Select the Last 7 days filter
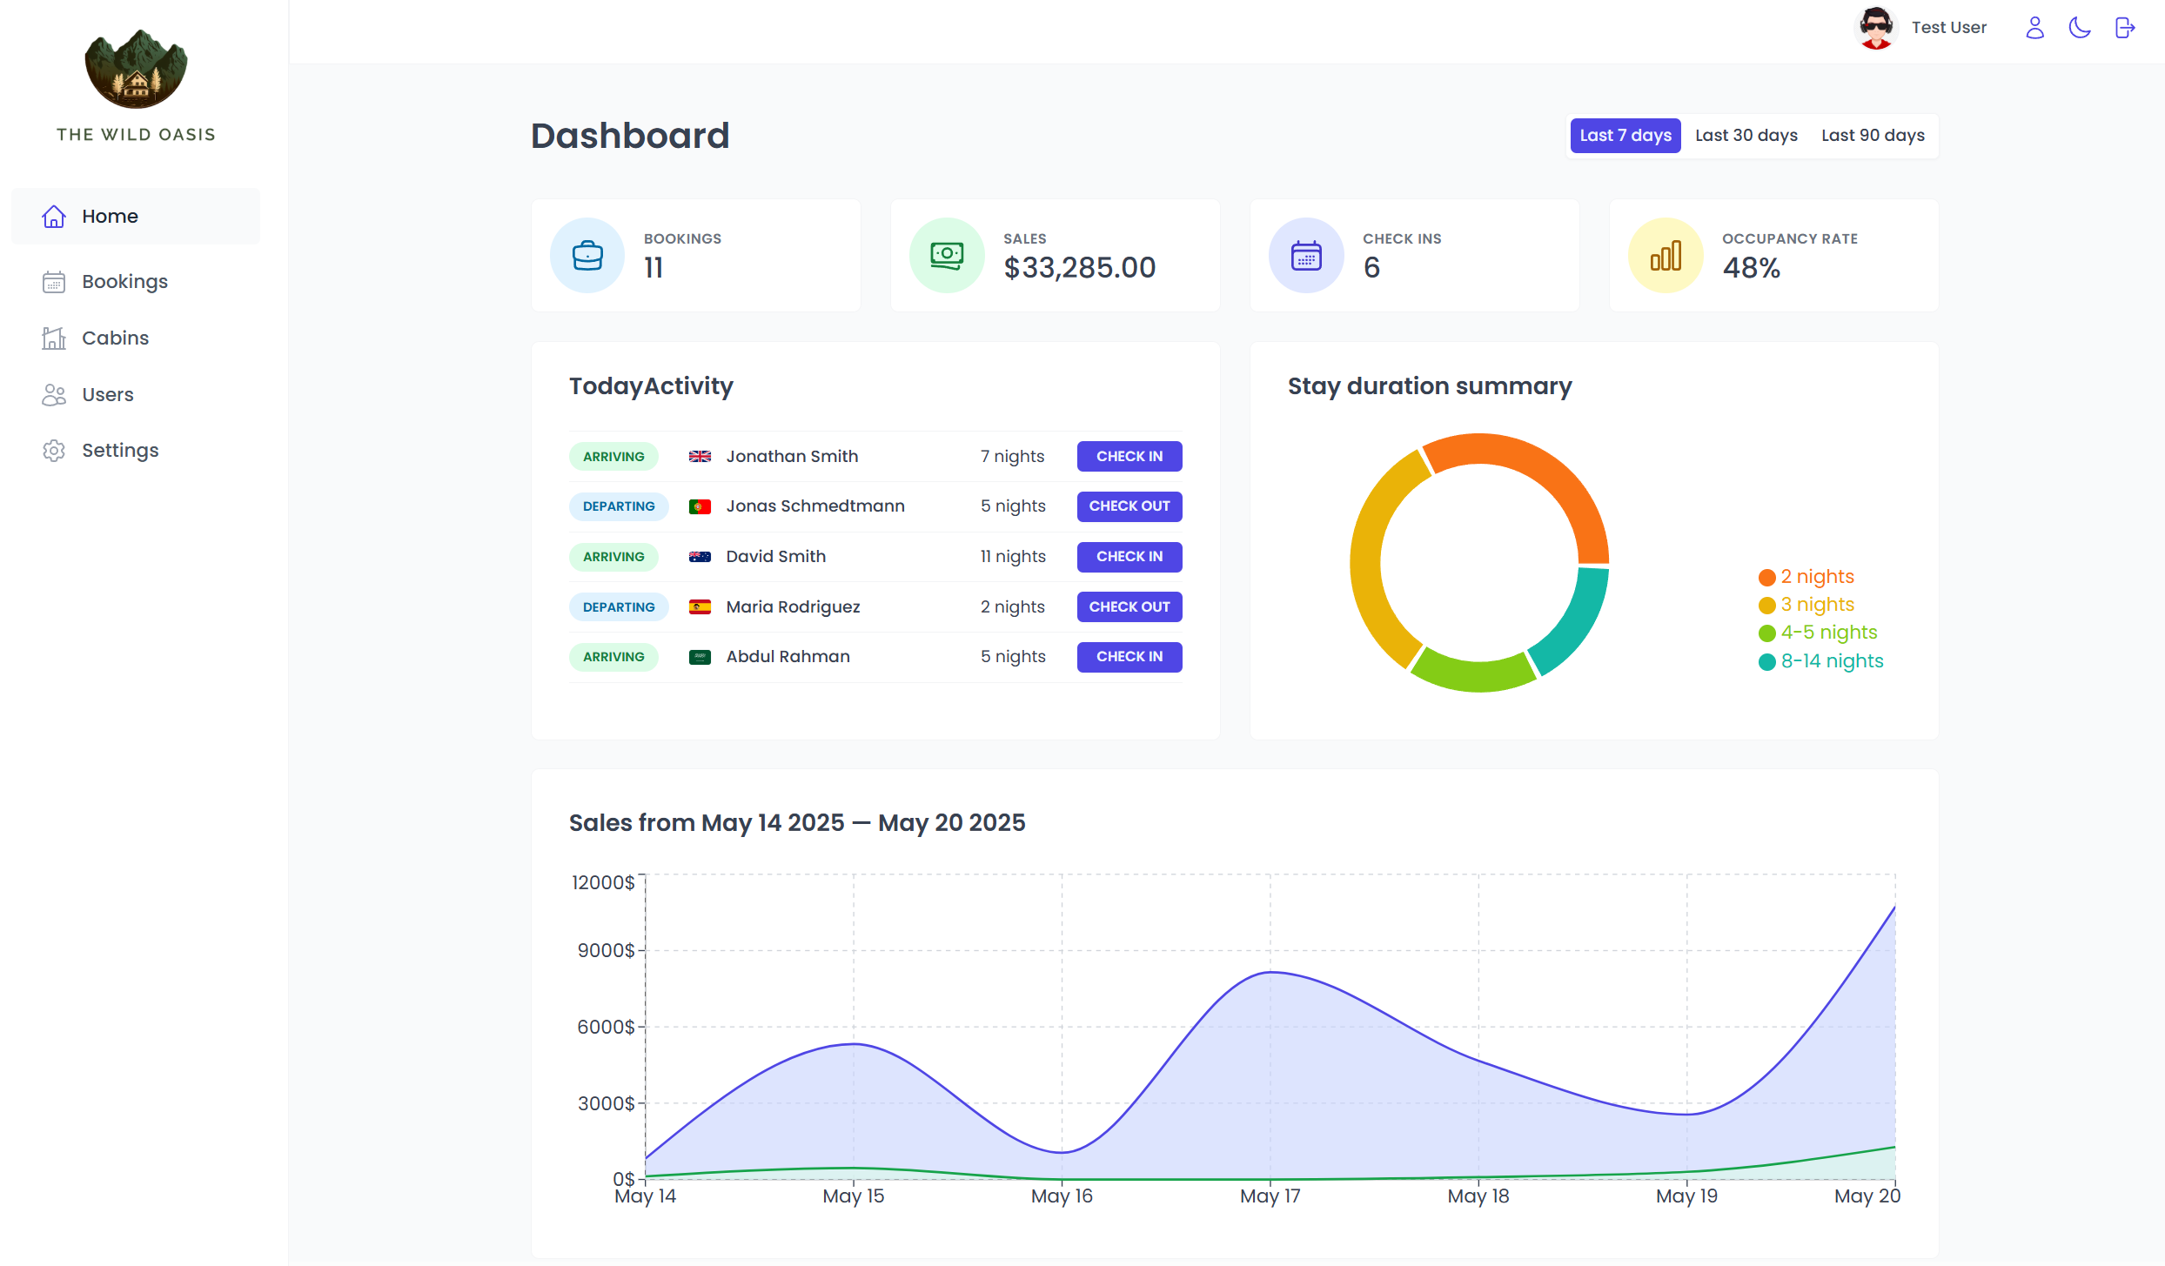Screen dimensions: 2165x1266 click(1625, 136)
